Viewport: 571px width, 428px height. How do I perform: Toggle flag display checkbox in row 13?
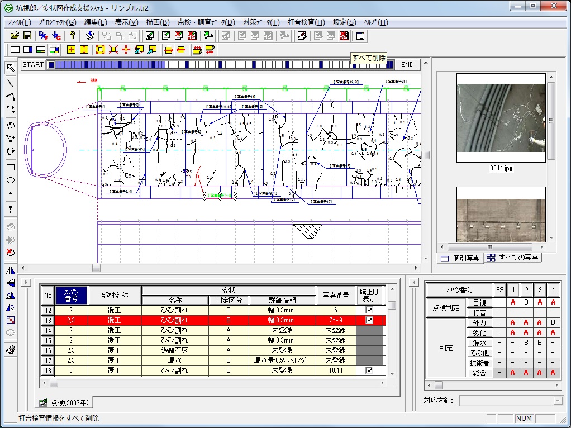tap(369, 321)
